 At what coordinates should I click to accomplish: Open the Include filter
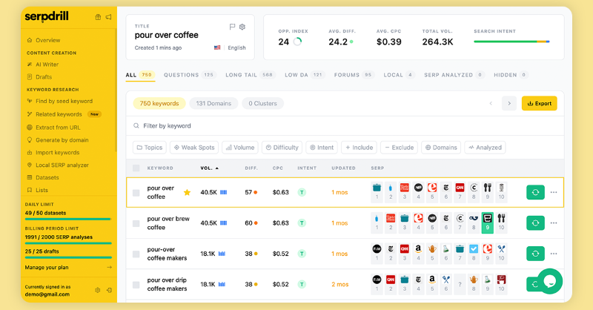[x=360, y=148]
